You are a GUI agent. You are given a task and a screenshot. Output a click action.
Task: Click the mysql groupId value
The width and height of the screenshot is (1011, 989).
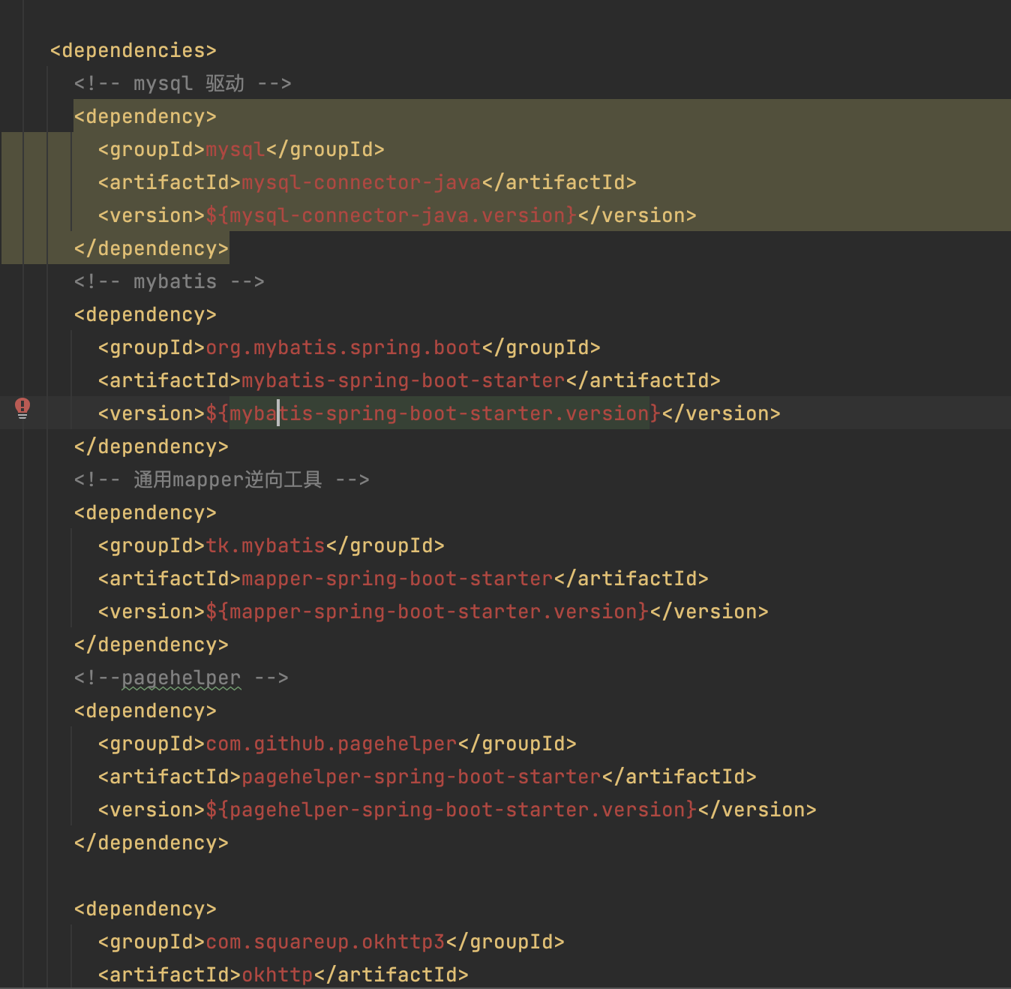[235, 149]
